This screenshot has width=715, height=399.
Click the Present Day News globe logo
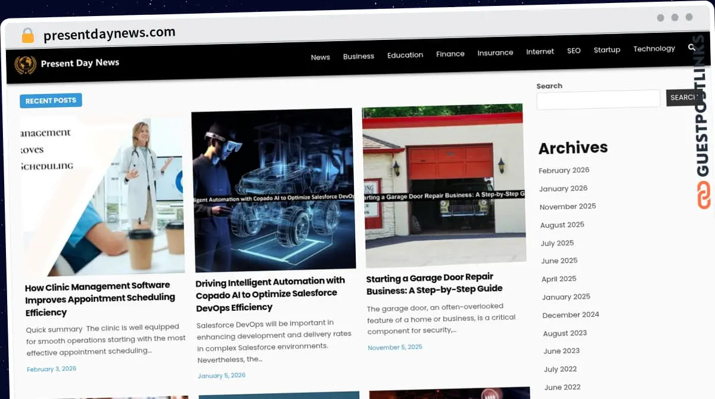click(x=25, y=64)
